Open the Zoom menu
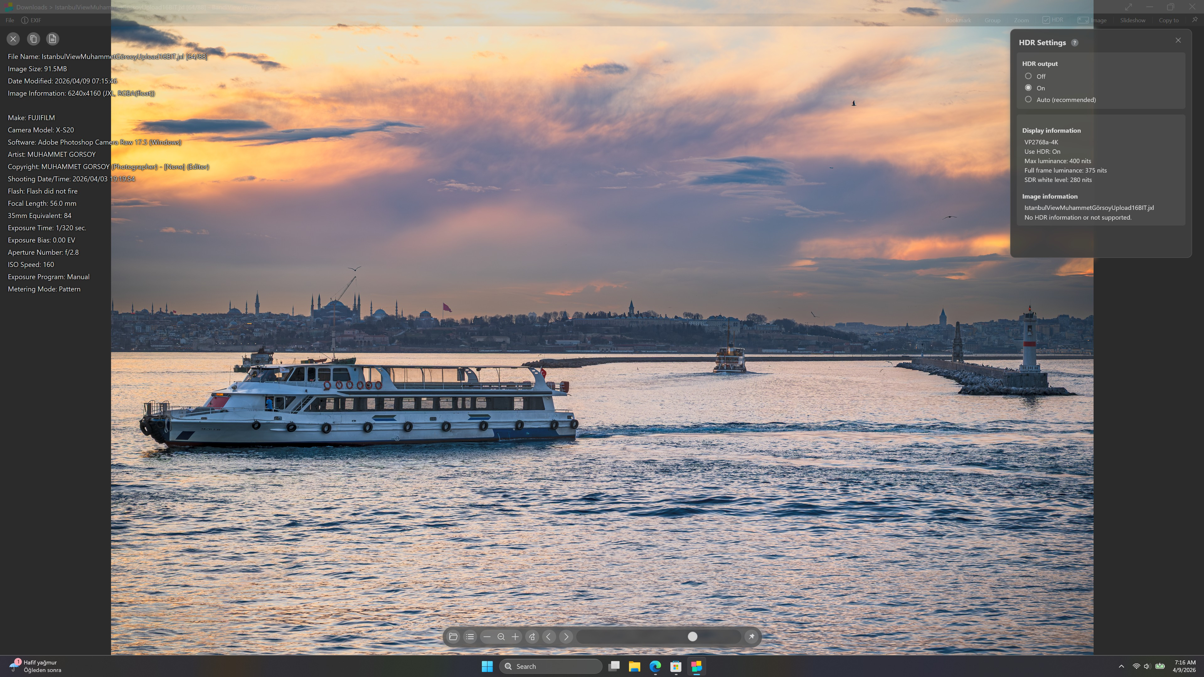The width and height of the screenshot is (1204, 677). click(1021, 20)
